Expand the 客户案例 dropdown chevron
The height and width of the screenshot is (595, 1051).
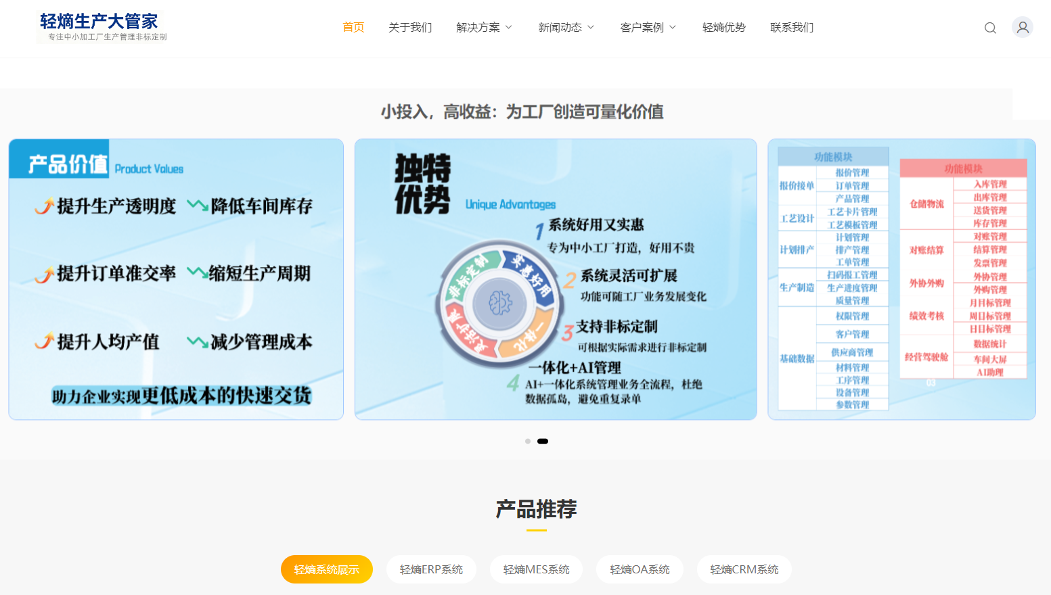click(x=673, y=27)
